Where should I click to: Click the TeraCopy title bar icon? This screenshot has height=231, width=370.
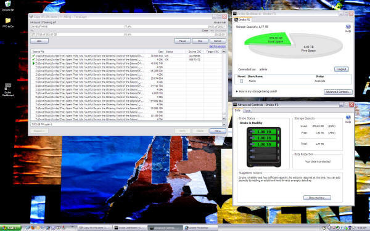click(x=31, y=17)
